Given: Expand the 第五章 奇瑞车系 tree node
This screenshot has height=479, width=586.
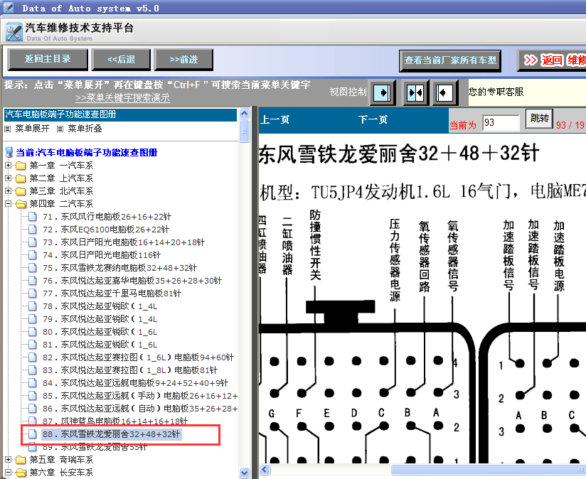Looking at the screenshot, I should coord(9,459).
